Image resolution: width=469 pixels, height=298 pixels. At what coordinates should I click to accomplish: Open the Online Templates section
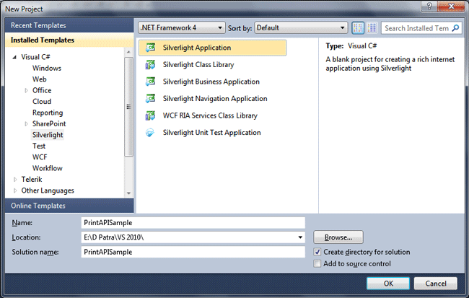point(69,206)
